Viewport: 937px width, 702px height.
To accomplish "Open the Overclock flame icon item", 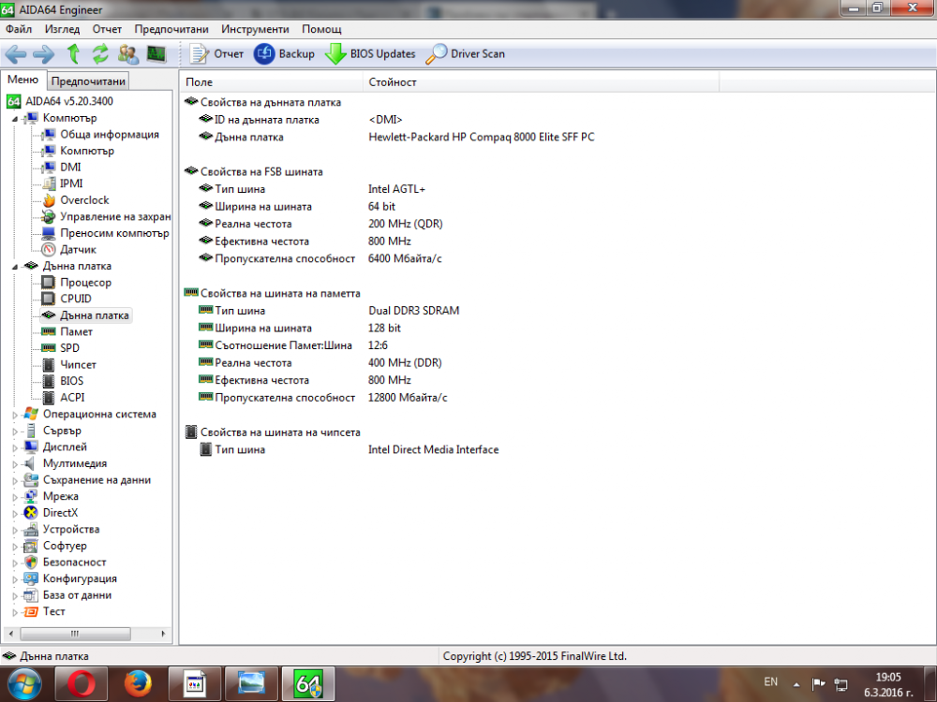I will pos(49,200).
